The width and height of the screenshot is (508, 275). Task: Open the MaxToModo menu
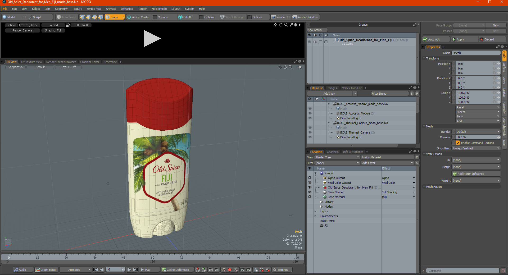[159, 9]
